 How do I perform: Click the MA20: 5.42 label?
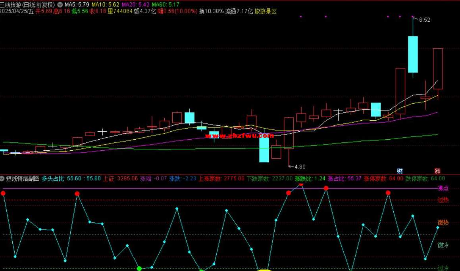[x=135, y=5]
